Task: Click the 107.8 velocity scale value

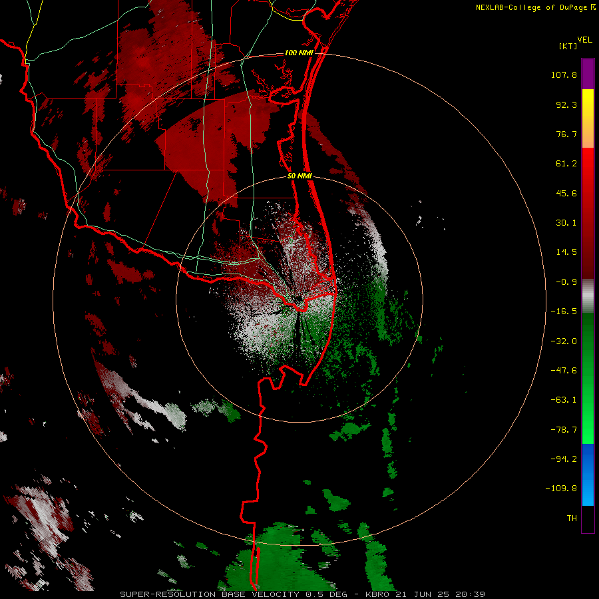Action: pyautogui.click(x=564, y=75)
